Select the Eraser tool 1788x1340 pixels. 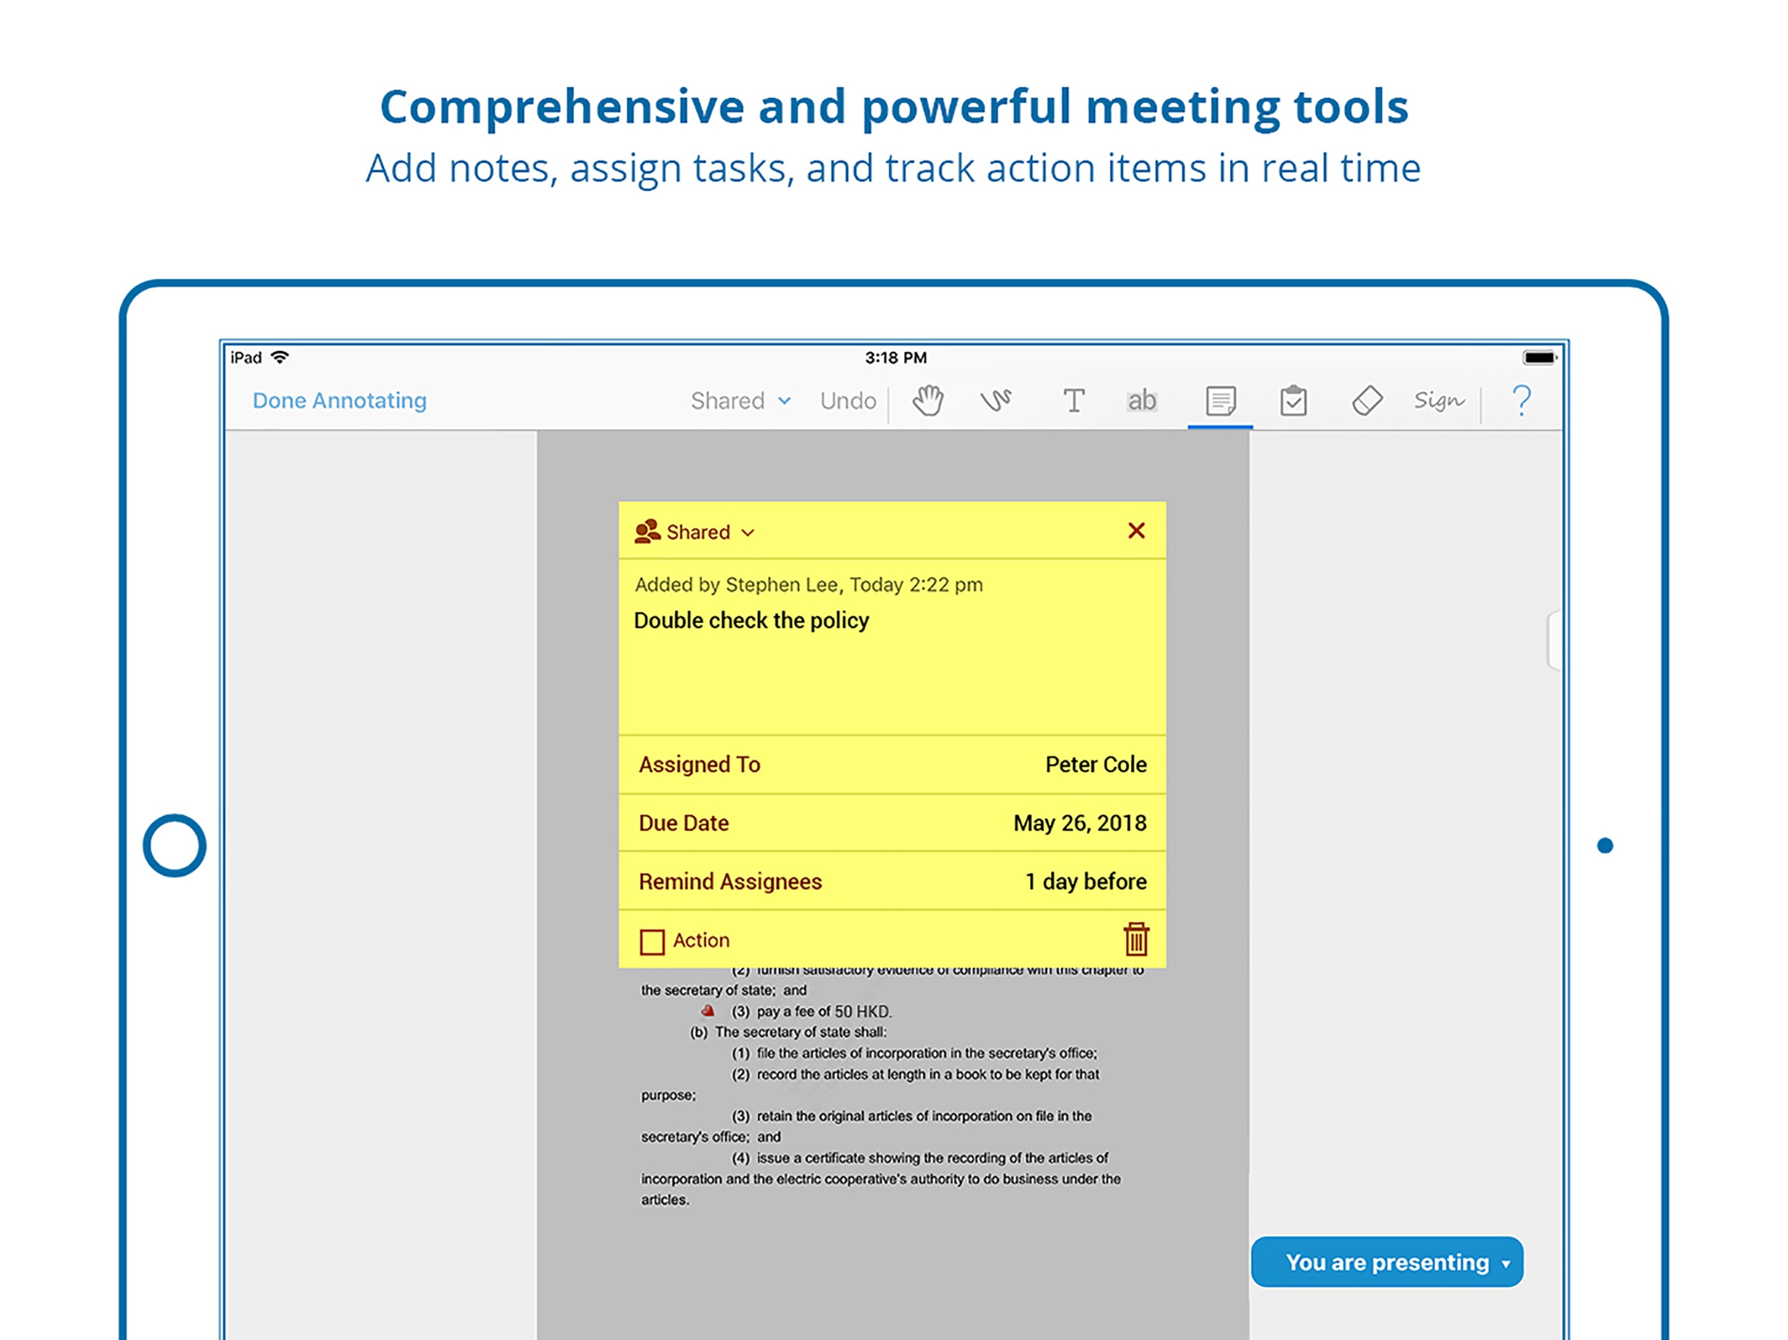1366,401
